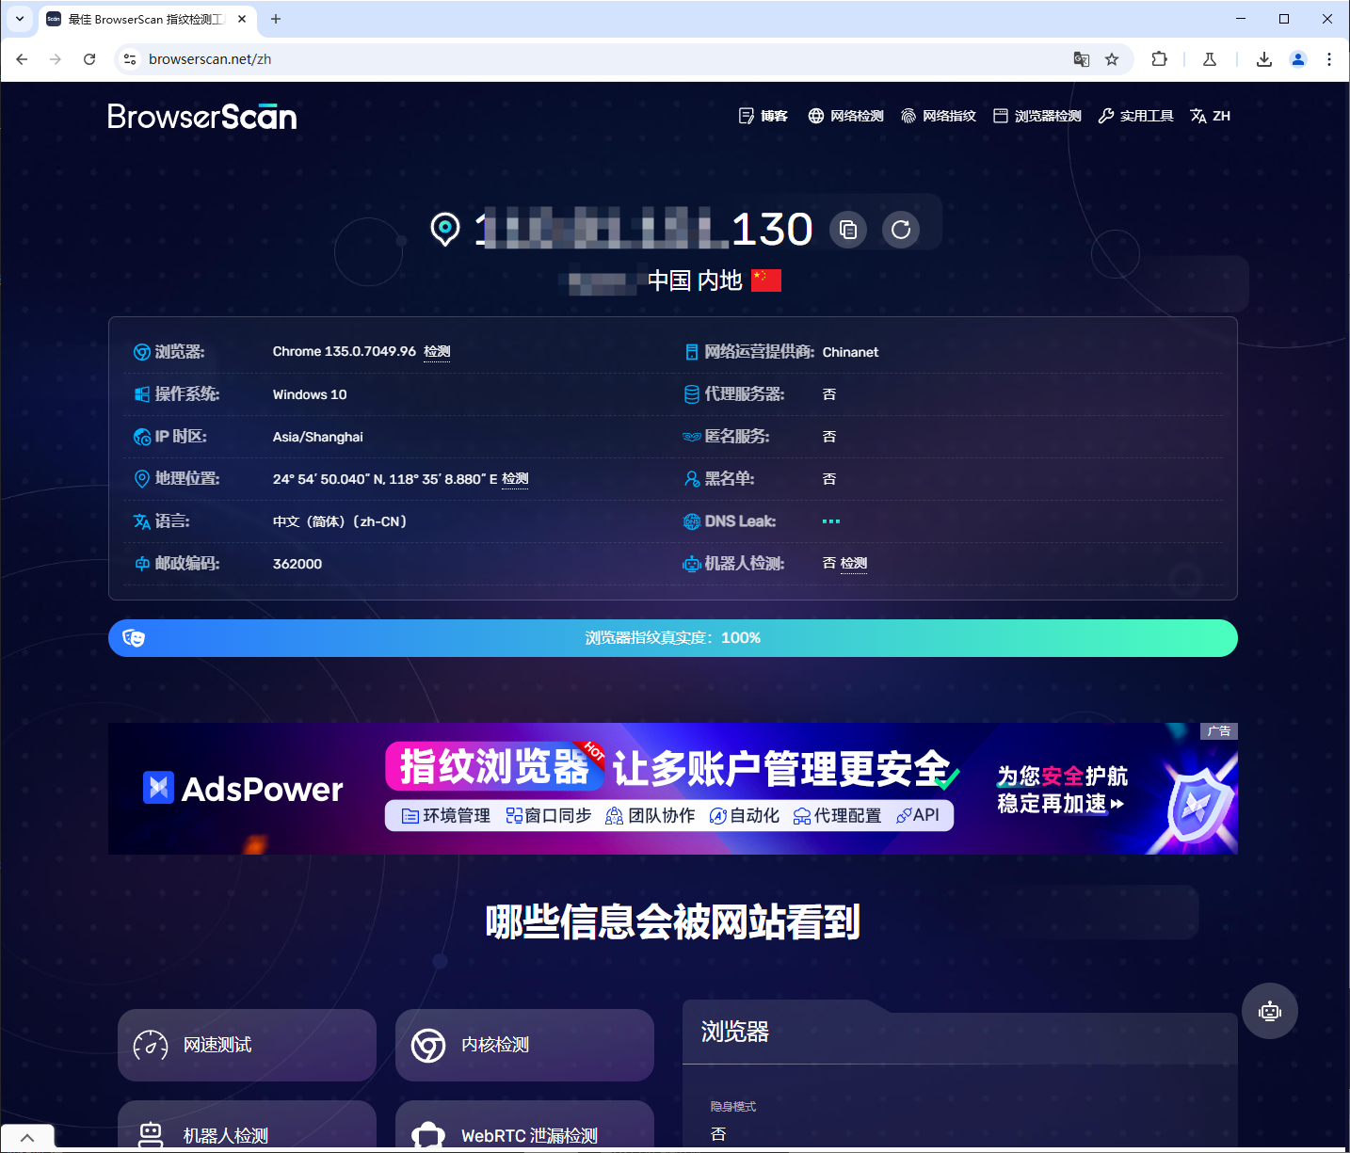The image size is (1350, 1153).
Task: Open the AdsPower advertisement banner
Action: tap(673, 789)
